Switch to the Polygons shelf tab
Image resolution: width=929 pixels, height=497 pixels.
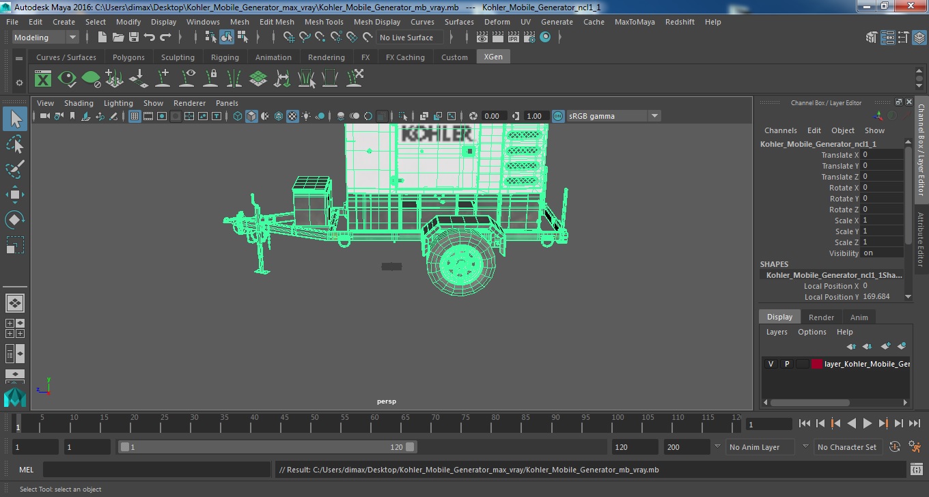[128, 57]
